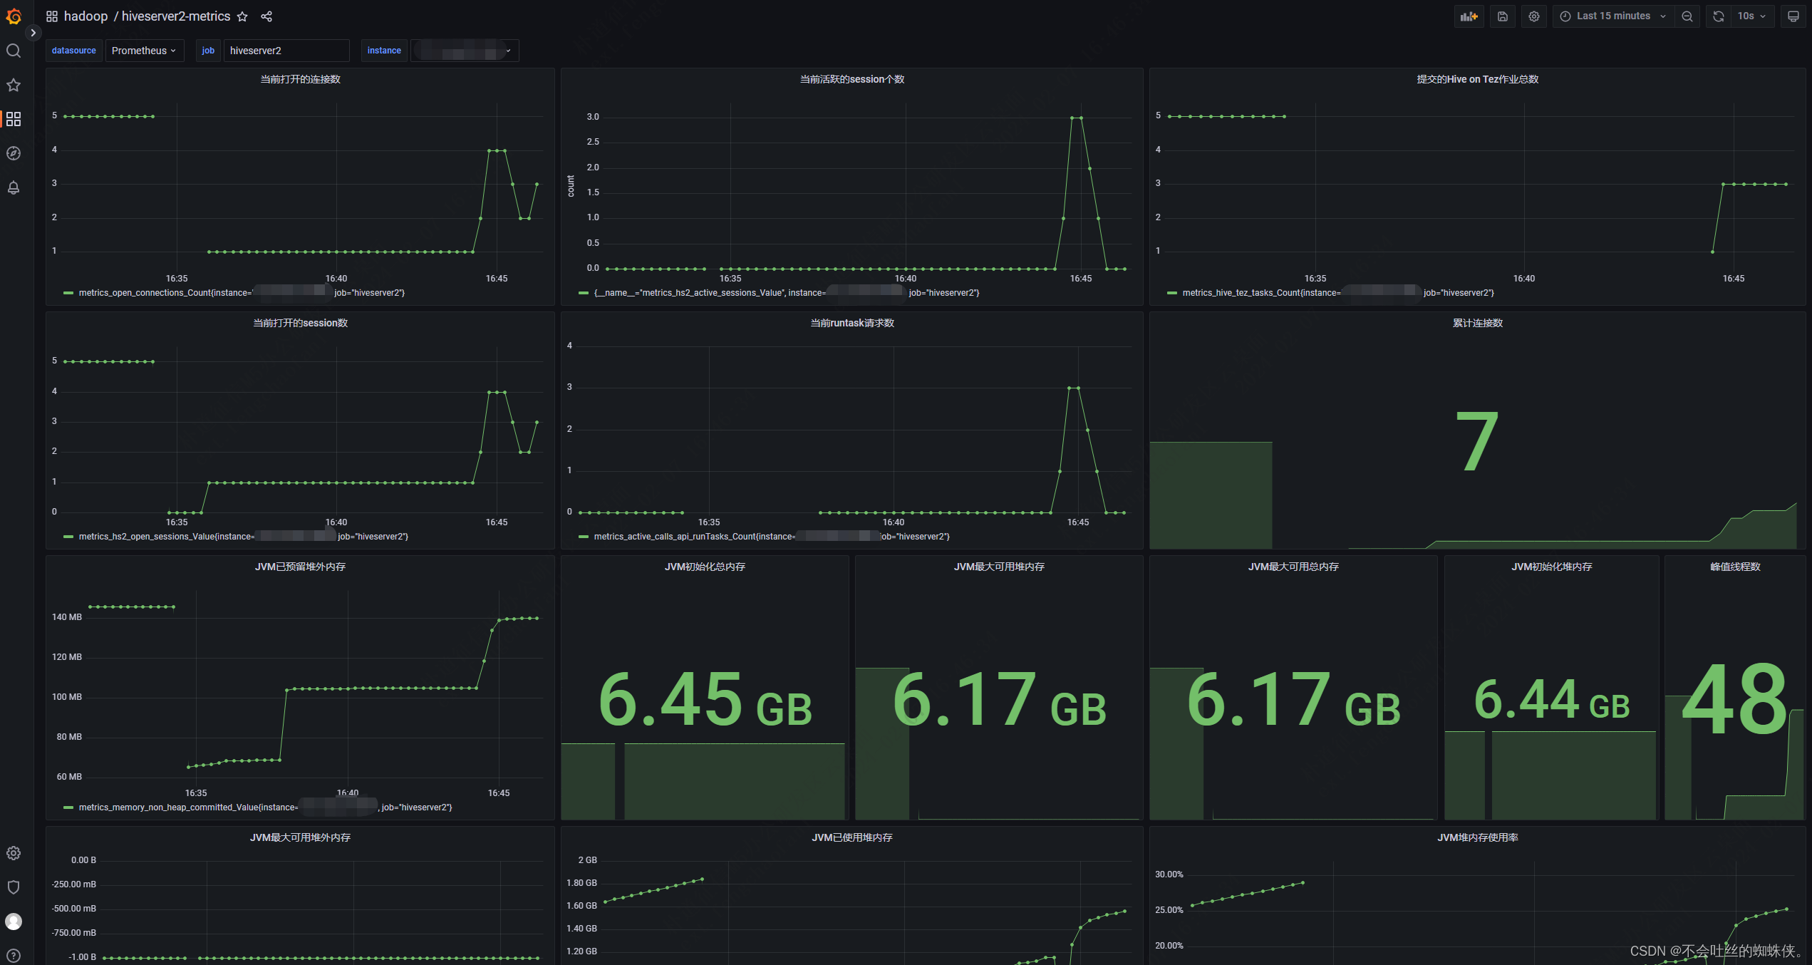Screen dimensions: 1812x965
Task: Click the refresh dashboard icon button
Action: coord(1719,17)
